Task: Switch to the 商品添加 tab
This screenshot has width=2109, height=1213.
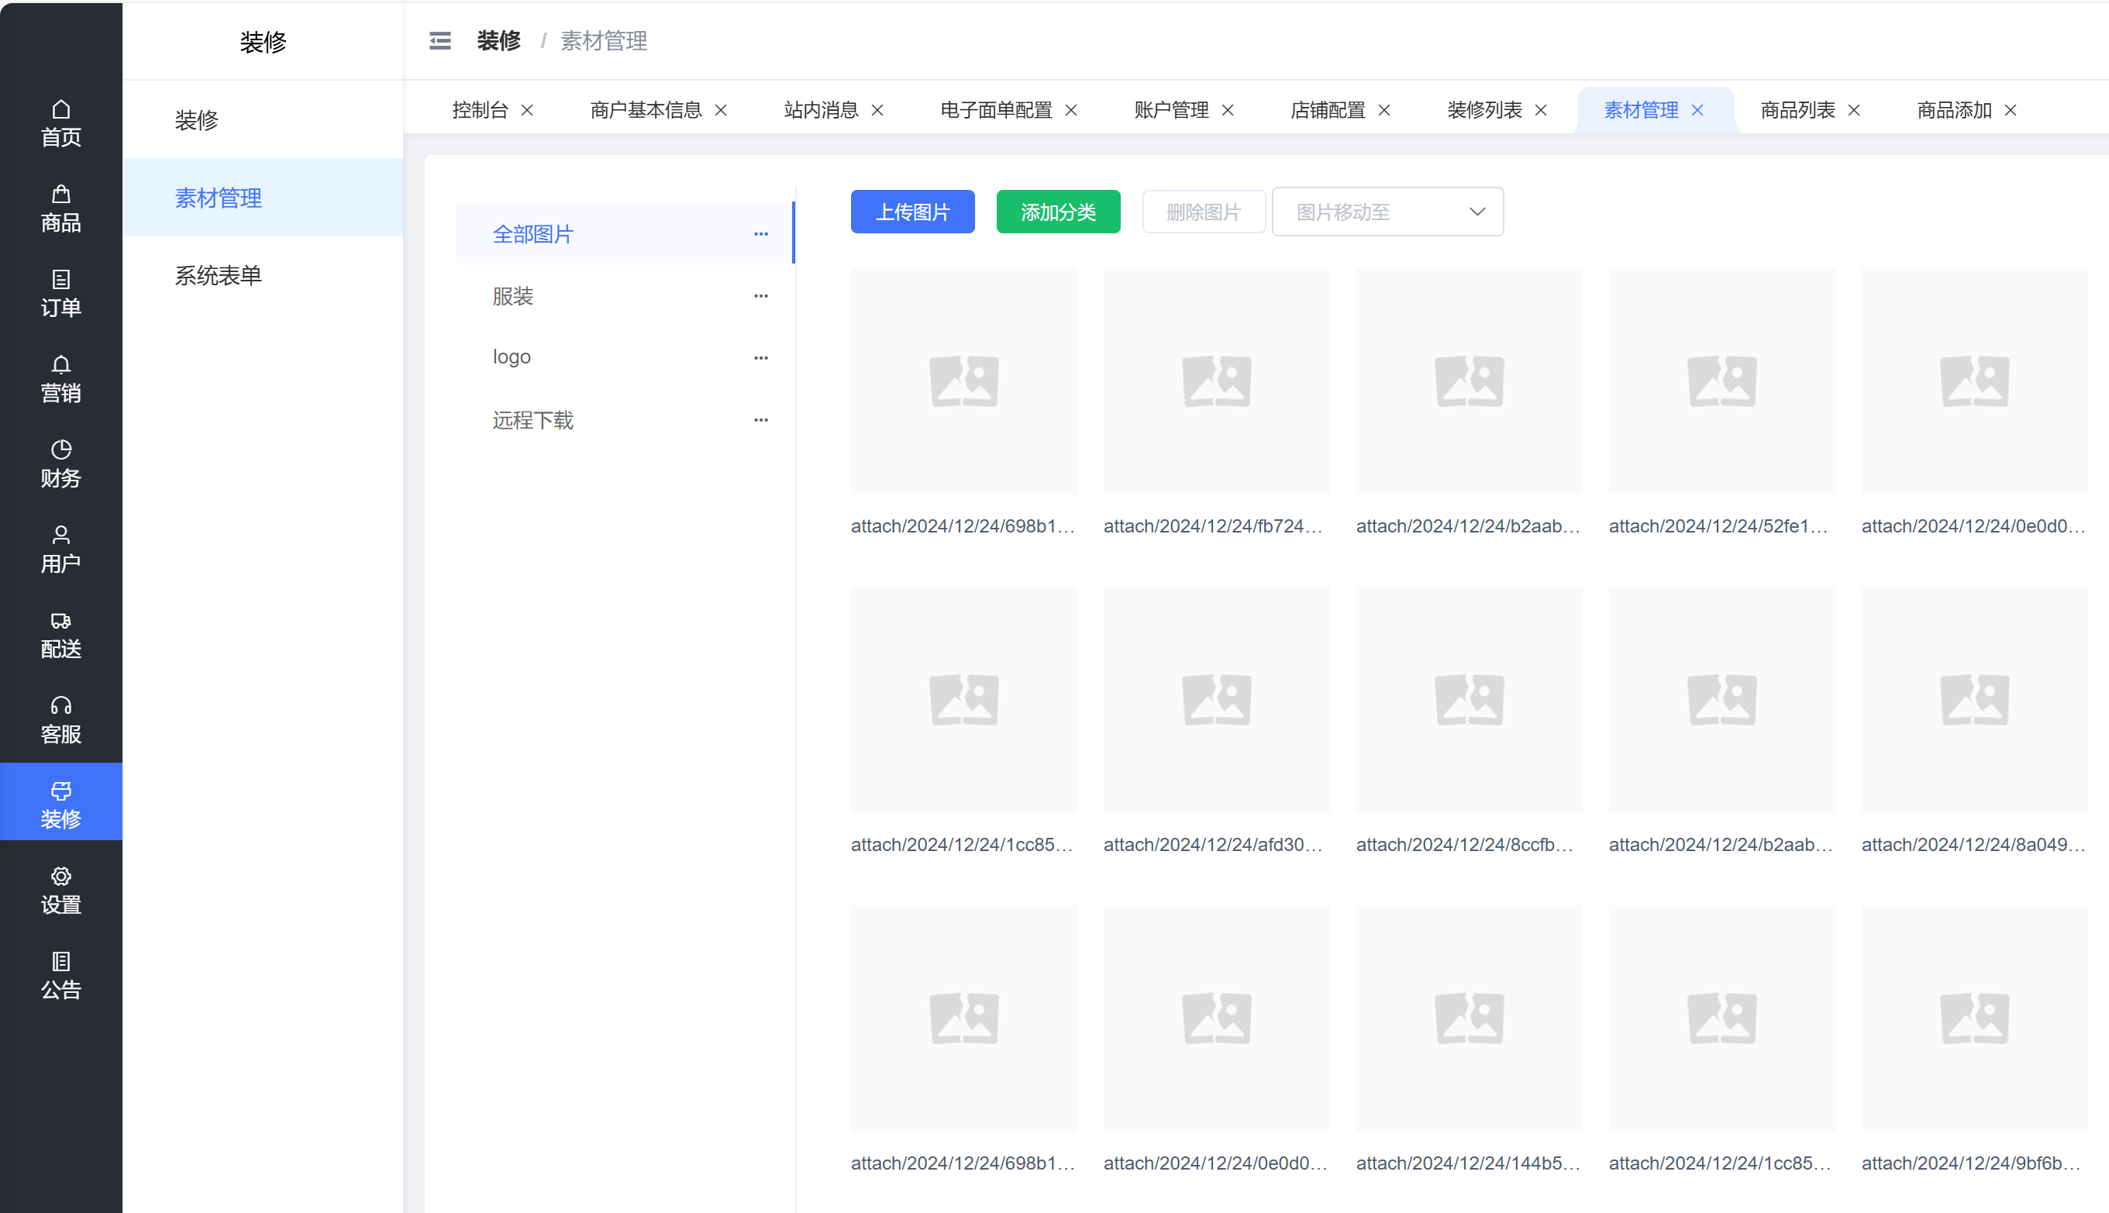Action: [1955, 110]
